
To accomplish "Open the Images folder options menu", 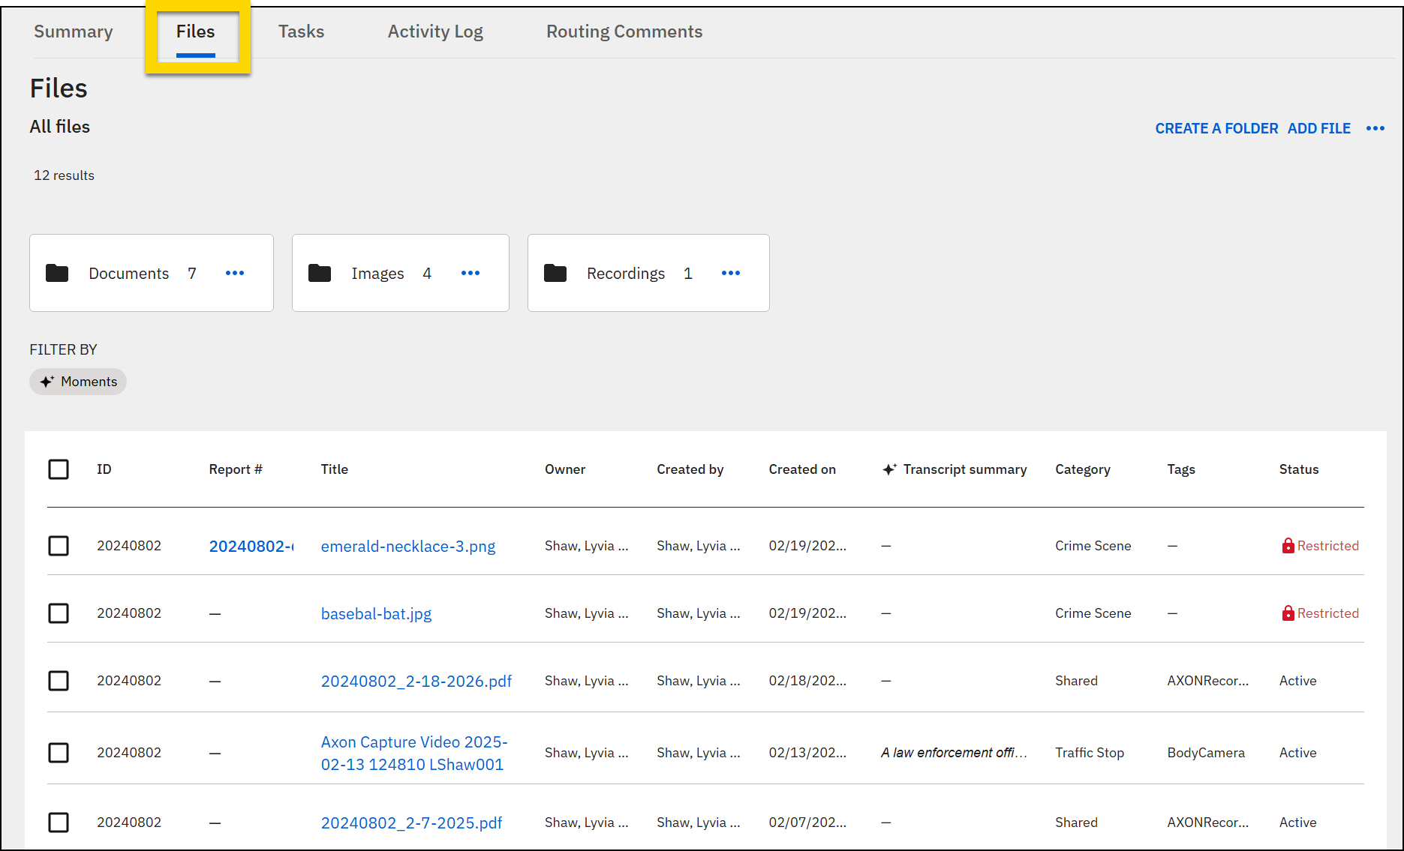I will point(471,273).
